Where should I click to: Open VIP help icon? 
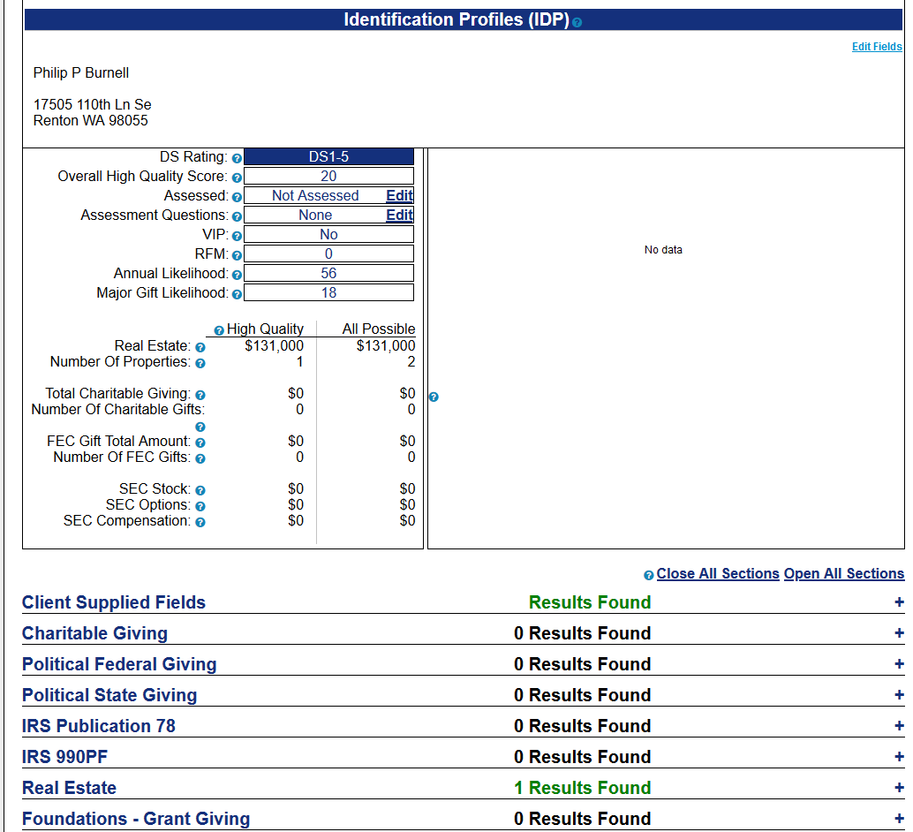click(237, 236)
